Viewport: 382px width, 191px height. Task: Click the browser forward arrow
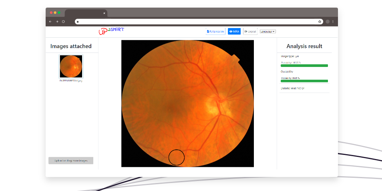57,22
